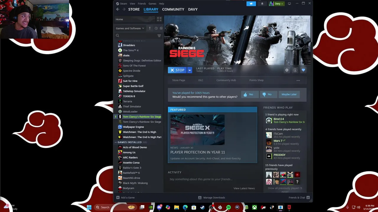Open Siege X featured news thumbnail
Image resolution: width=378 pixels, height=212 pixels.
(198, 130)
